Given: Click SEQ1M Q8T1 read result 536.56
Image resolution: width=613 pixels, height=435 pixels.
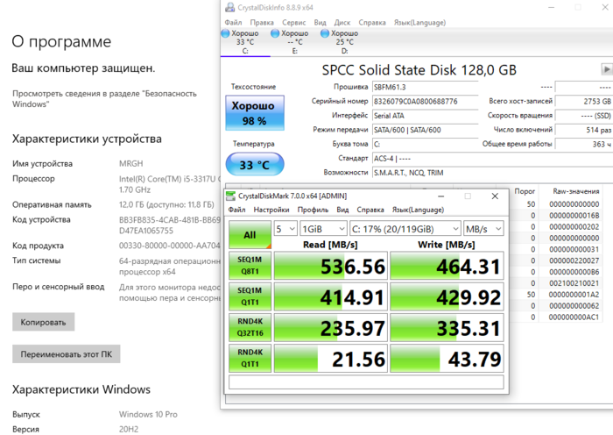Looking at the screenshot, I should coord(331,266).
